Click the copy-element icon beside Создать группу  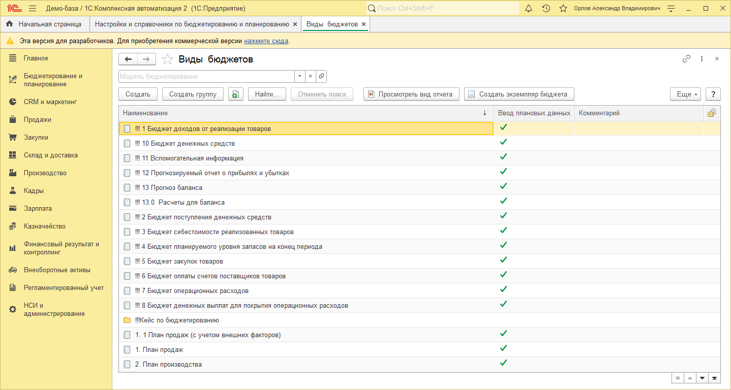(236, 94)
